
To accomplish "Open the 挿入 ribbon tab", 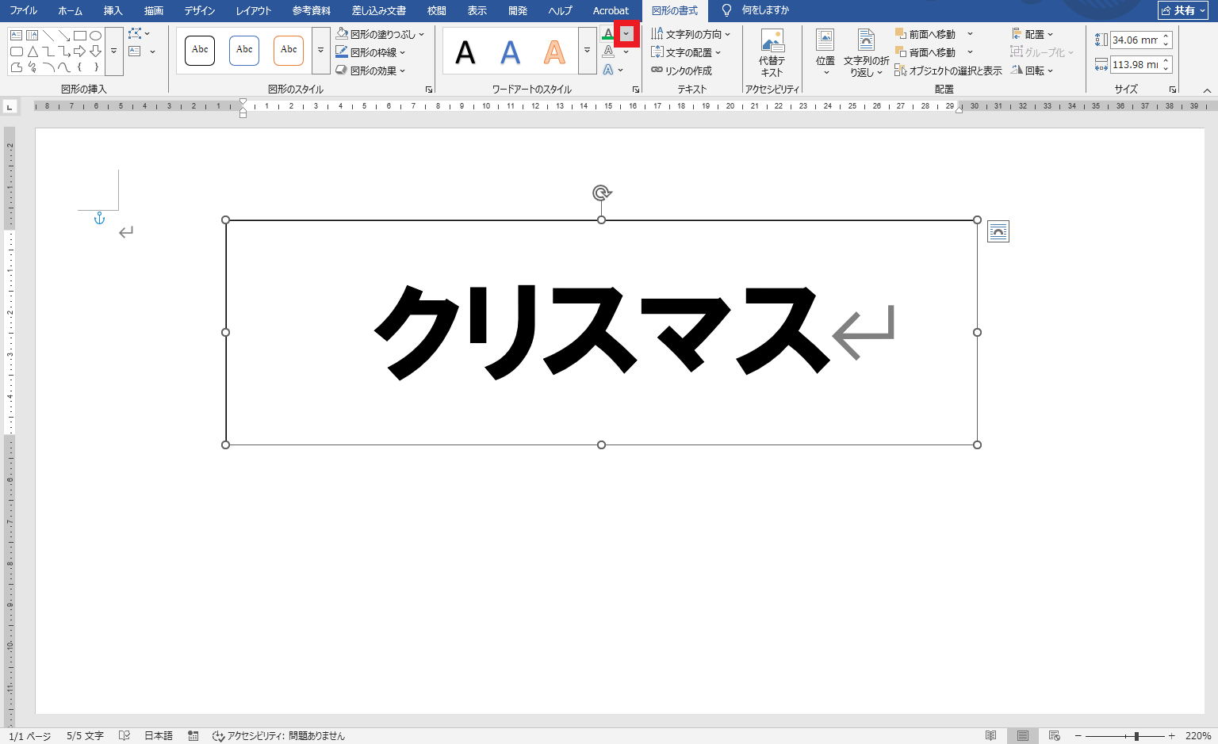I will [x=113, y=10].
